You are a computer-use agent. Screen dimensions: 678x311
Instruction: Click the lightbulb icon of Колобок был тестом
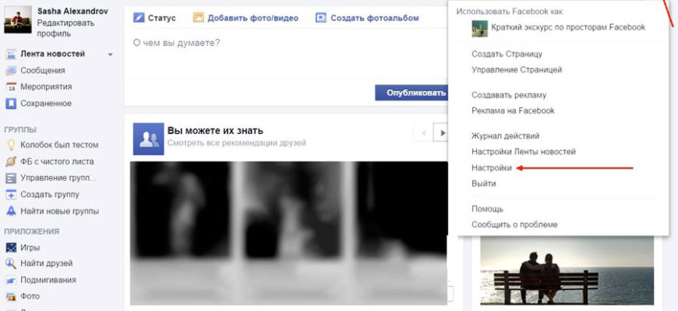point(11,145)
